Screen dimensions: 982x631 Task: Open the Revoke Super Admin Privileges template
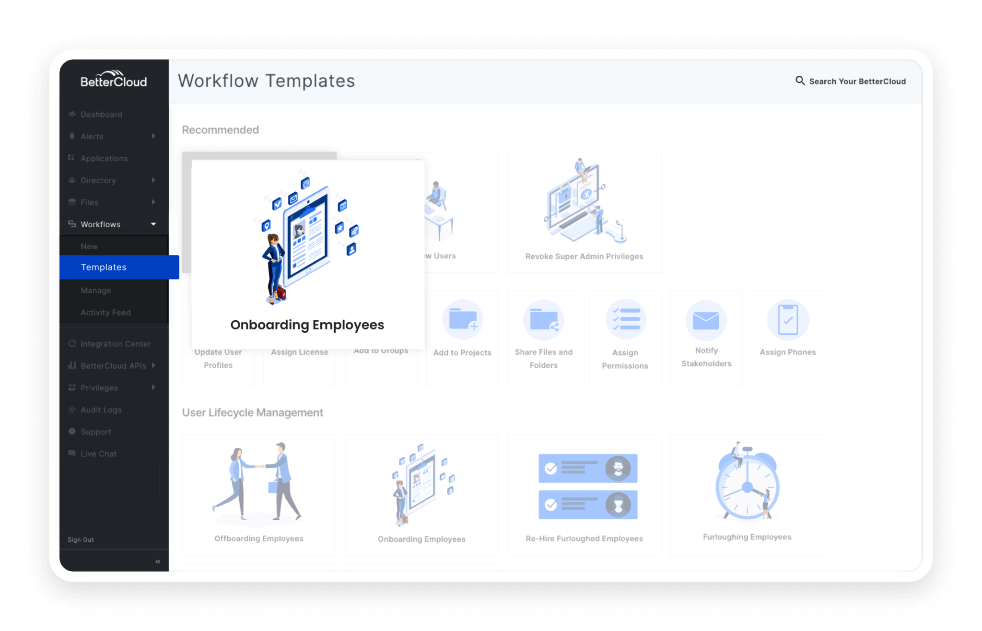(x=584, y=212)
